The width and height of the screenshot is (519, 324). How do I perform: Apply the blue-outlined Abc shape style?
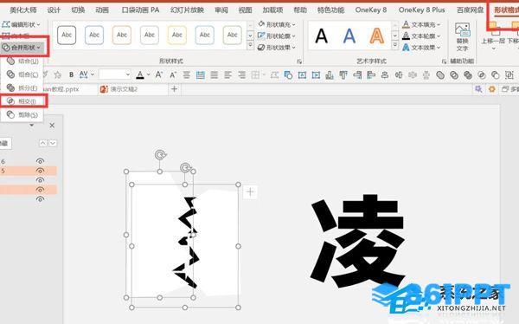[x=94, y=35]
